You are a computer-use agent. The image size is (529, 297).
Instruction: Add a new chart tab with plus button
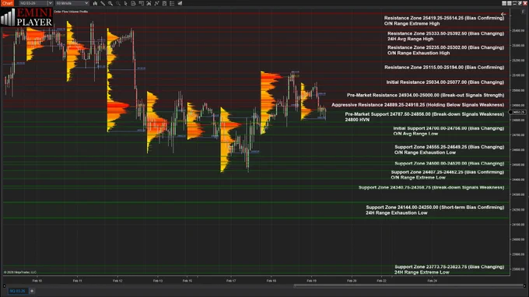(x=32, y=291)
